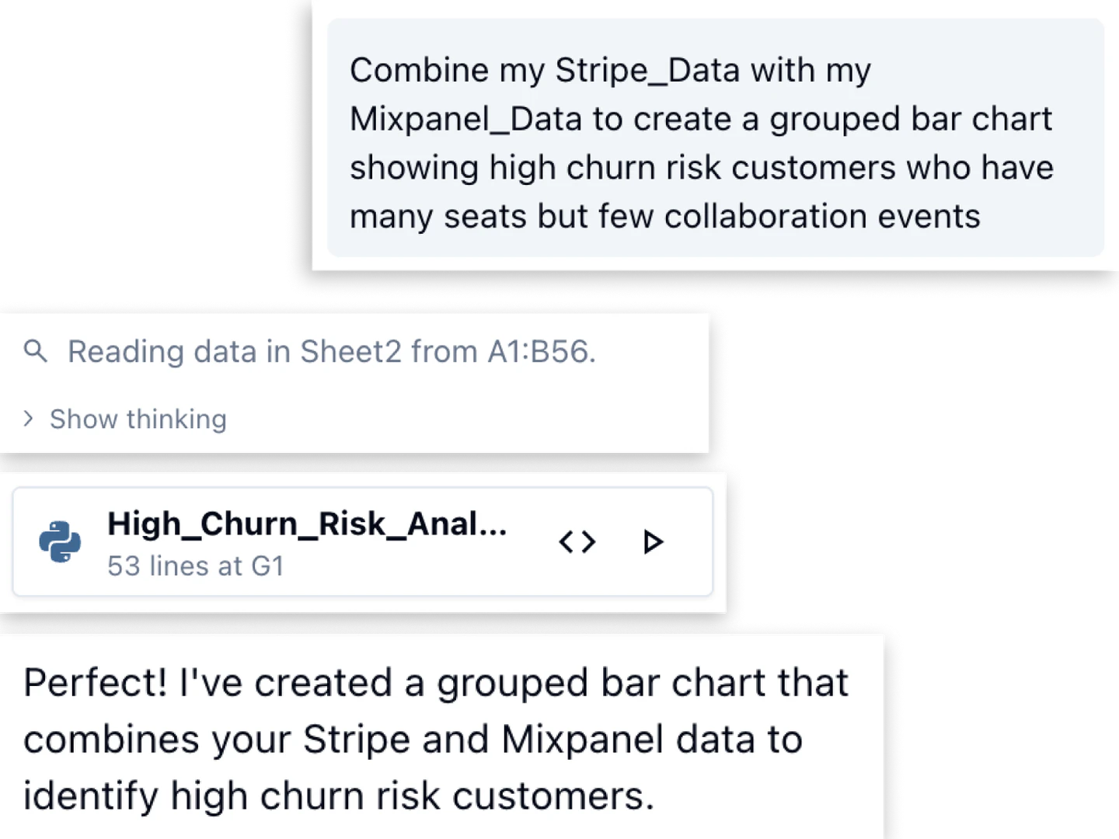
Task: Click the 53 lines at G1 link
Action: (x=196, y=566)
